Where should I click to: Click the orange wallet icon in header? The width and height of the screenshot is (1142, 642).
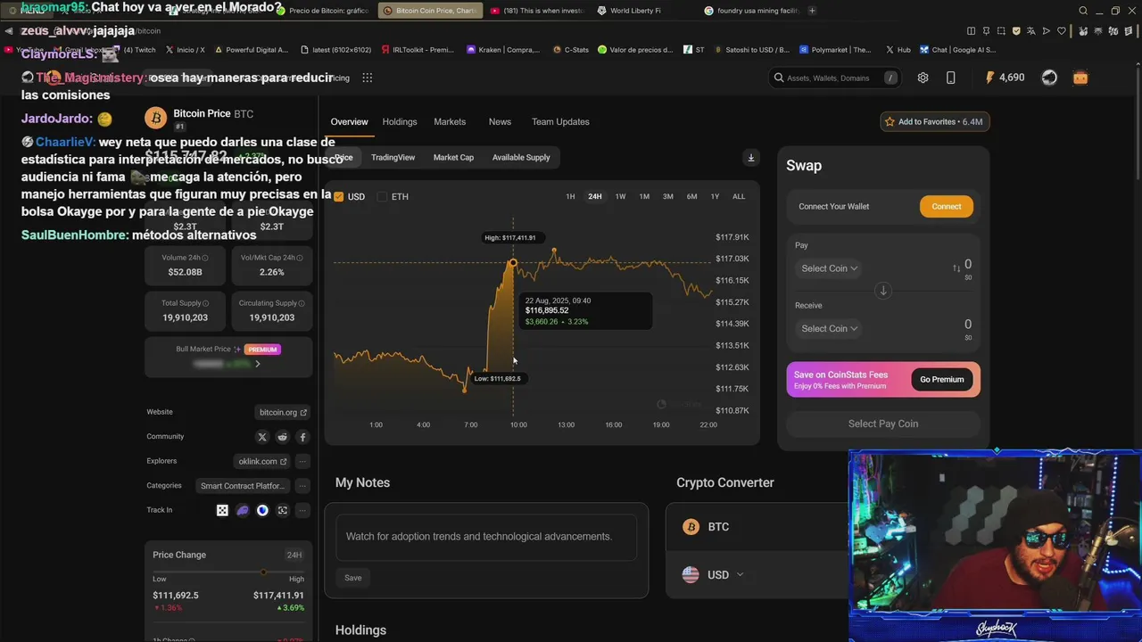click(x=1080, y=78)
